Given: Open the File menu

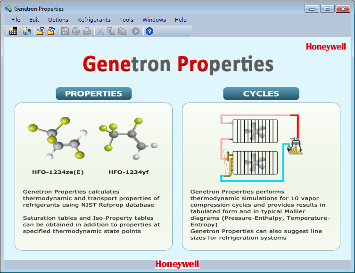Looking at the screenshot, I should (x=16, y=20).
